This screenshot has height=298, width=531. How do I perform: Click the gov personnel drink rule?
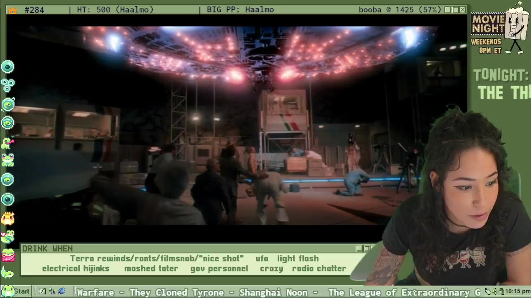(219, 269)
